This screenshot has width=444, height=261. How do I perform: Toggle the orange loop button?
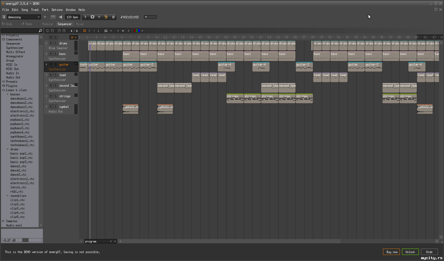point(106,17)
